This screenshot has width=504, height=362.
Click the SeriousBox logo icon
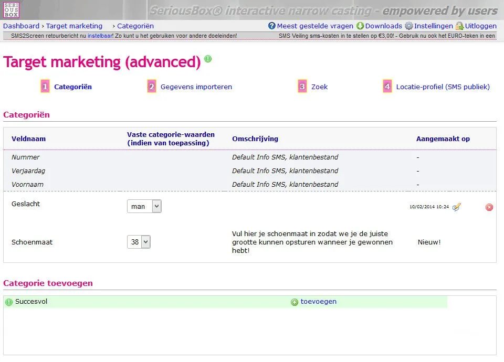pyautogui.click(x=11, y=10)
